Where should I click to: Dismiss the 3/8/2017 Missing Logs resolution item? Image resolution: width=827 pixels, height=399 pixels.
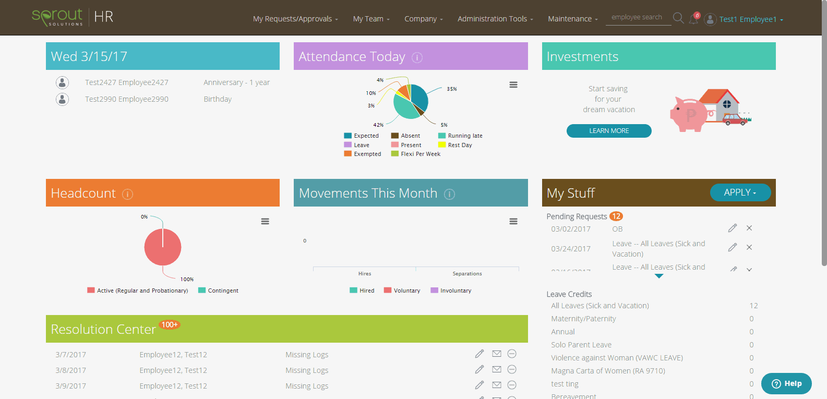point(512,369)
